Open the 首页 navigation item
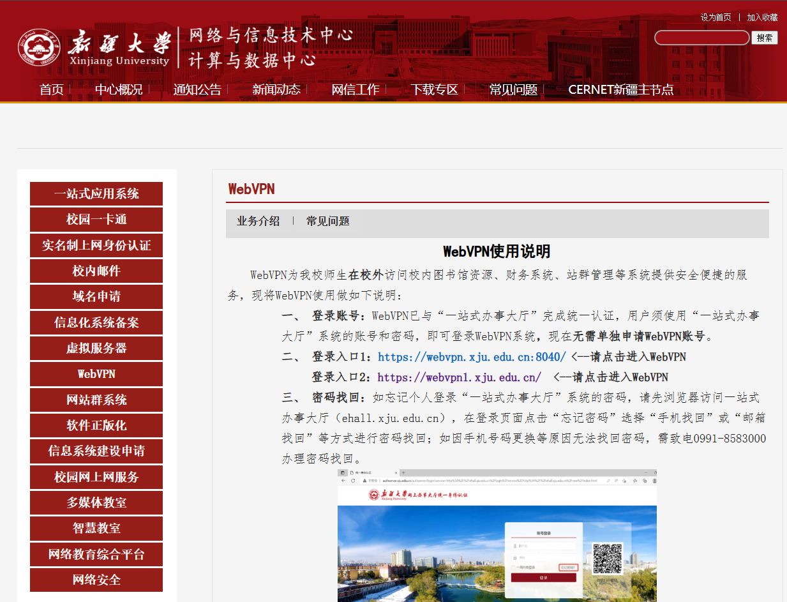The width and height of the screenshot is (787, 602). [x=52, y=89]
